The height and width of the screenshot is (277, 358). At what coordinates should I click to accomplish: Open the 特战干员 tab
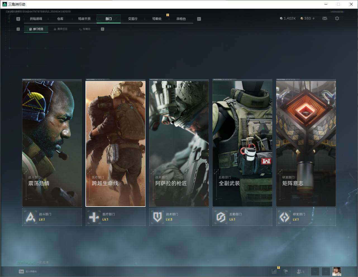point(84,19)
